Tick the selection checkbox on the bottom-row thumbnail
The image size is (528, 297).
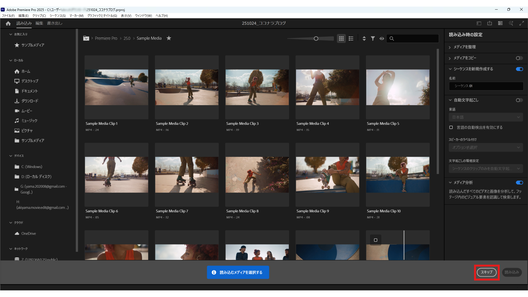click(x=376, y=240)
